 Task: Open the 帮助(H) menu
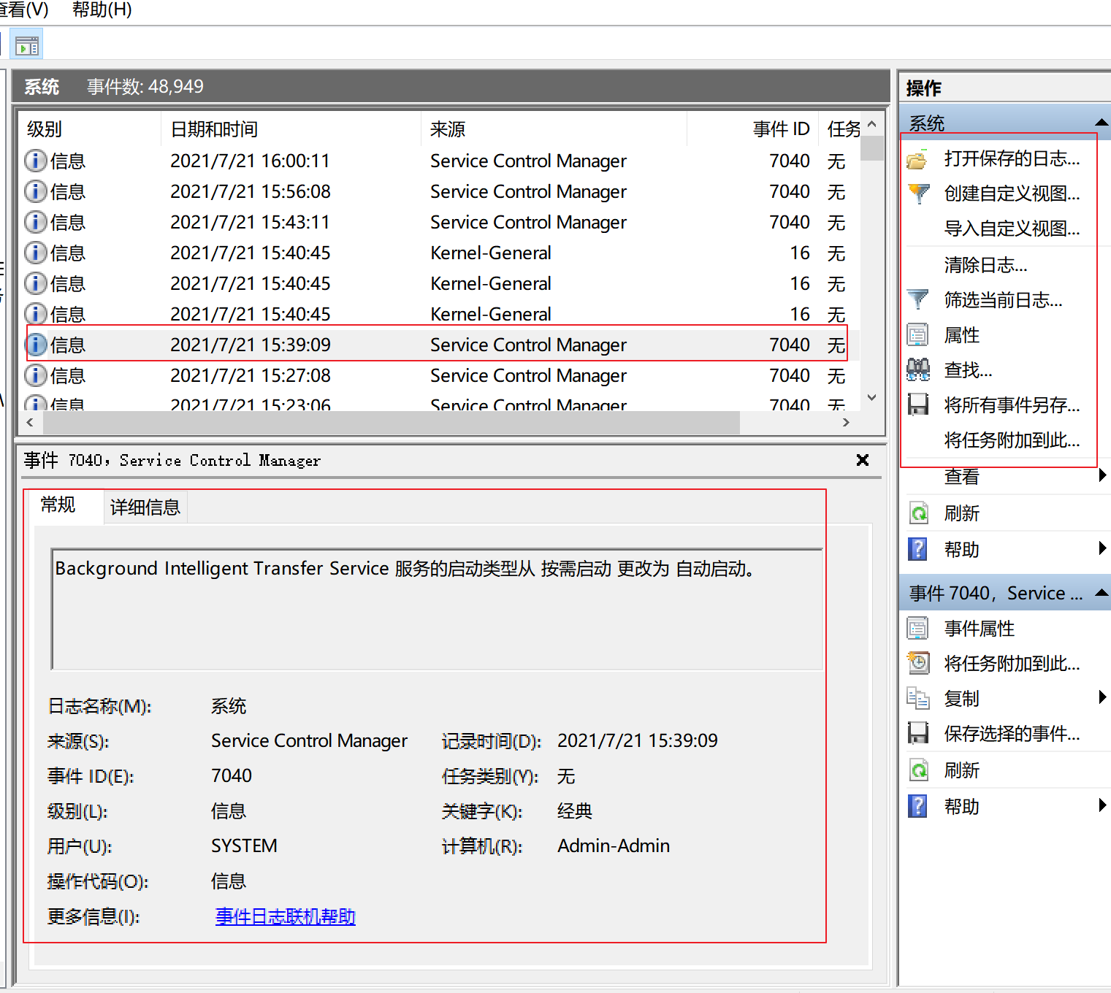(x=102, y=10)
